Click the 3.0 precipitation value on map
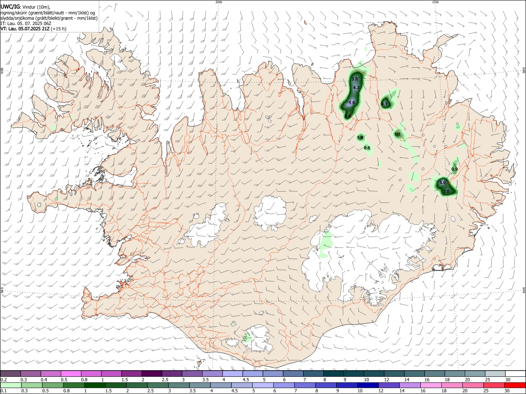Screen dimensions: 526x394 pyautogui.click(x=446, y=191)
